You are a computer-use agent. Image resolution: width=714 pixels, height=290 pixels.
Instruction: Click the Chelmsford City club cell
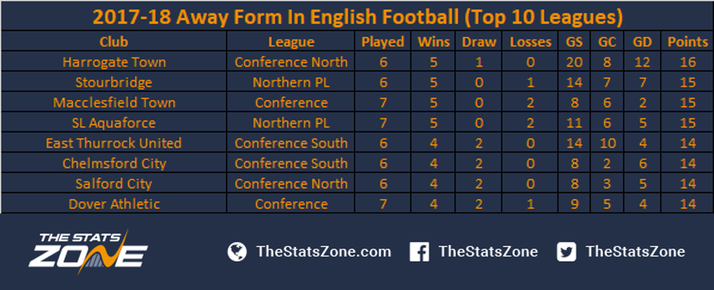tap(114, 163)
